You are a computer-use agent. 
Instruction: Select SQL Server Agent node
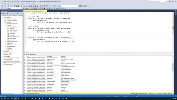tap(14, 63)
